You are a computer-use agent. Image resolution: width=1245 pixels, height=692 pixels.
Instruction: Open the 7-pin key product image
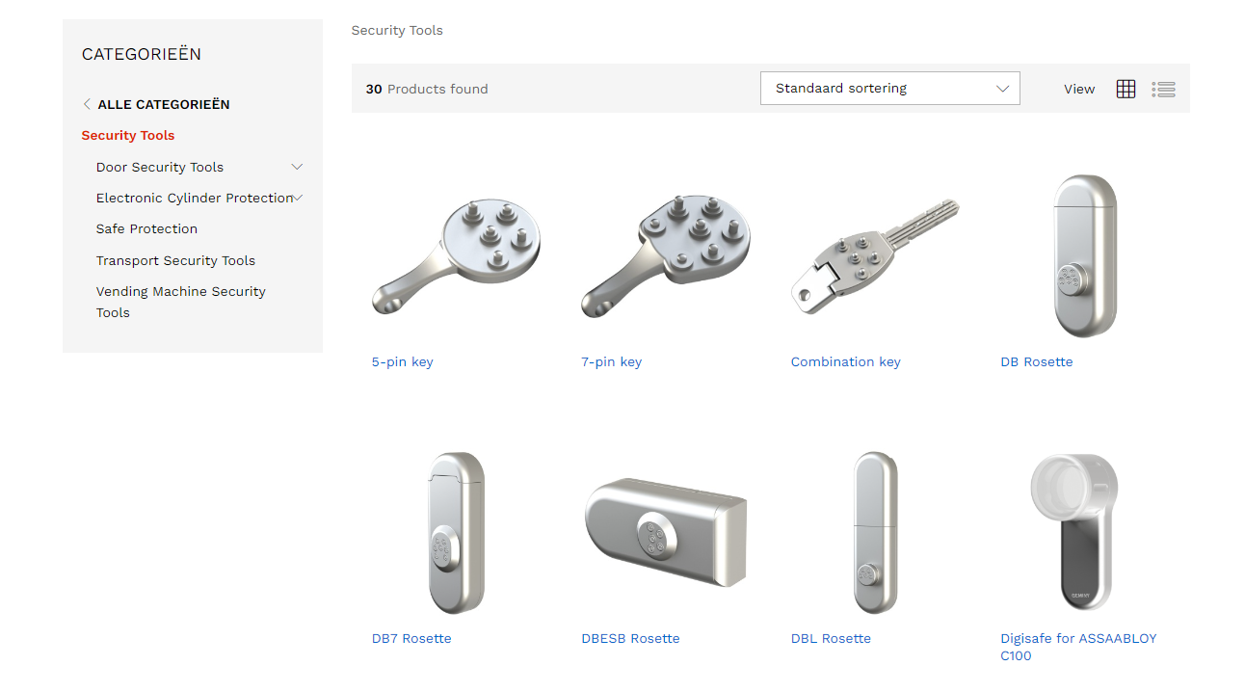(666, 256)
